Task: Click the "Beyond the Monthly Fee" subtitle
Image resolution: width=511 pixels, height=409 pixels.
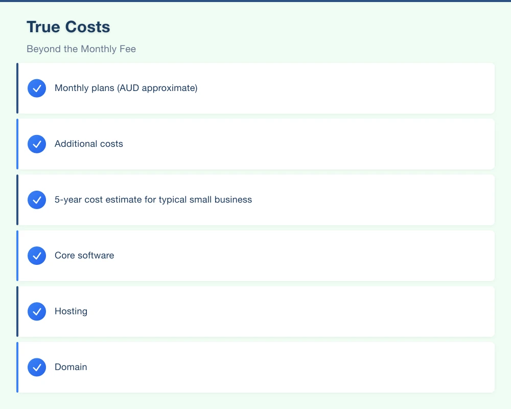Action: [81, 50]
